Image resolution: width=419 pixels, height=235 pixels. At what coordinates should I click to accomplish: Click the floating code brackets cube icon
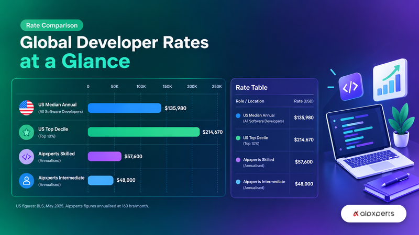tap(350, 87)
